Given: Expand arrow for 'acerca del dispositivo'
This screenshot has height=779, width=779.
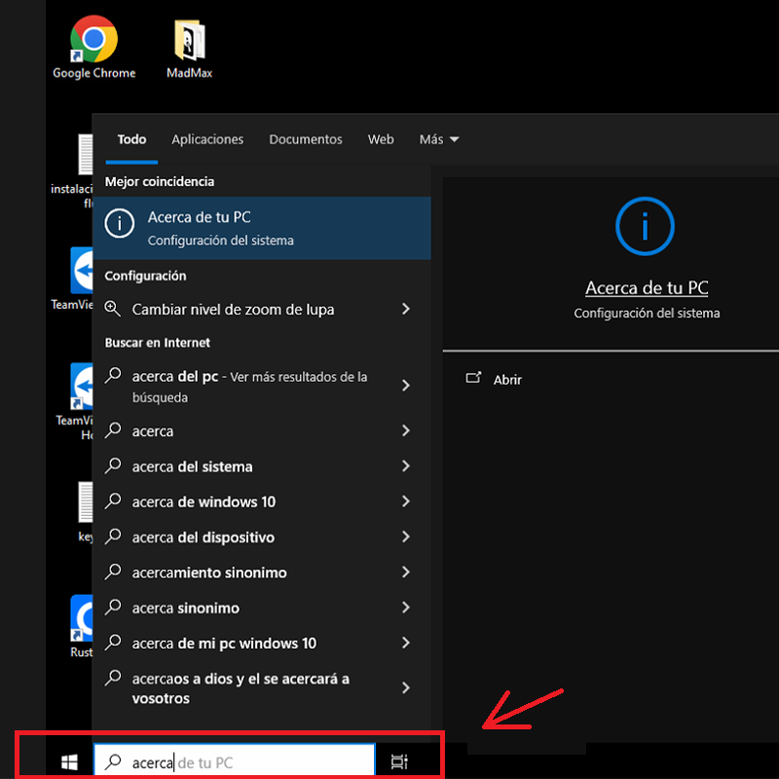Looking at the screenshot, I should pyautogui.click(x=406, y=537).
